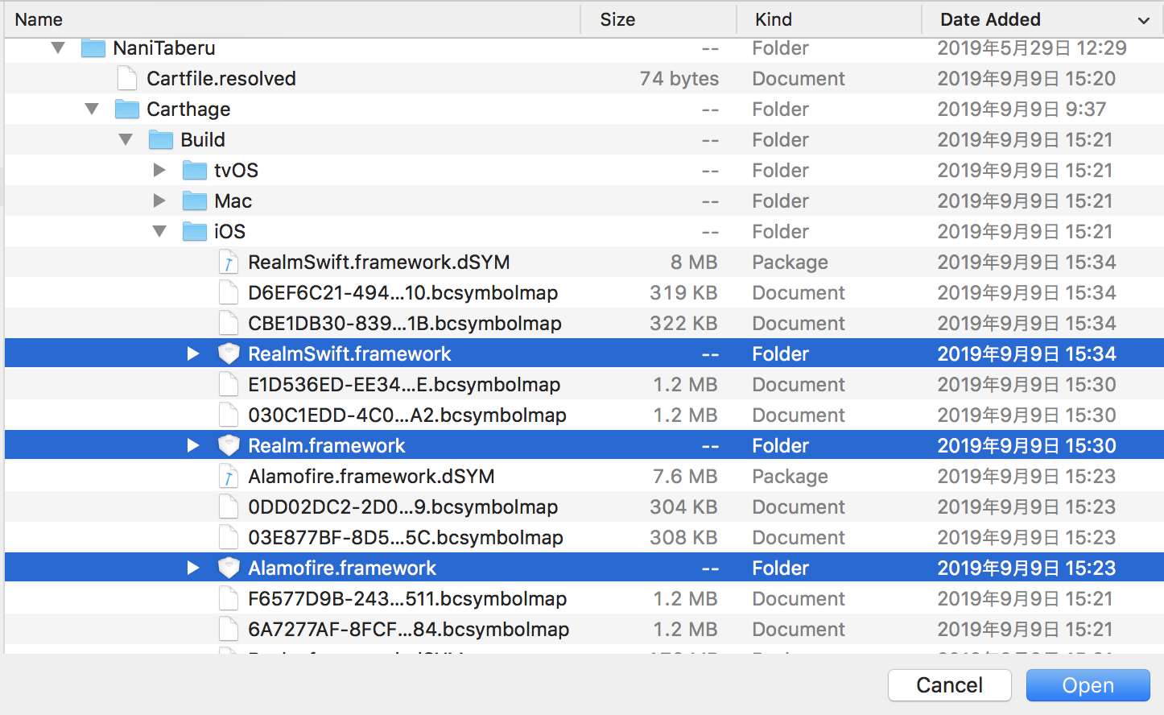This screenshot has width=1164, height=715.
Task: Click the Alamofire.framework shield icon
Action: pyautogui.click(x=229, y=568)
